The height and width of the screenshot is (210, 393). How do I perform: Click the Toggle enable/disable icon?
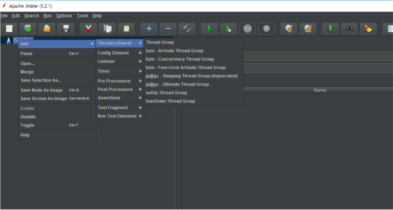tap(187, 28)
